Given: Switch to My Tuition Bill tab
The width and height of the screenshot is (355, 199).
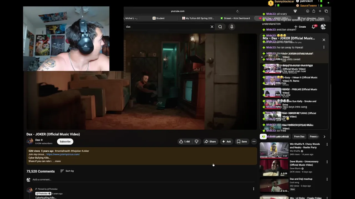Looking at the screenshot, I should [x=198, y=18].
